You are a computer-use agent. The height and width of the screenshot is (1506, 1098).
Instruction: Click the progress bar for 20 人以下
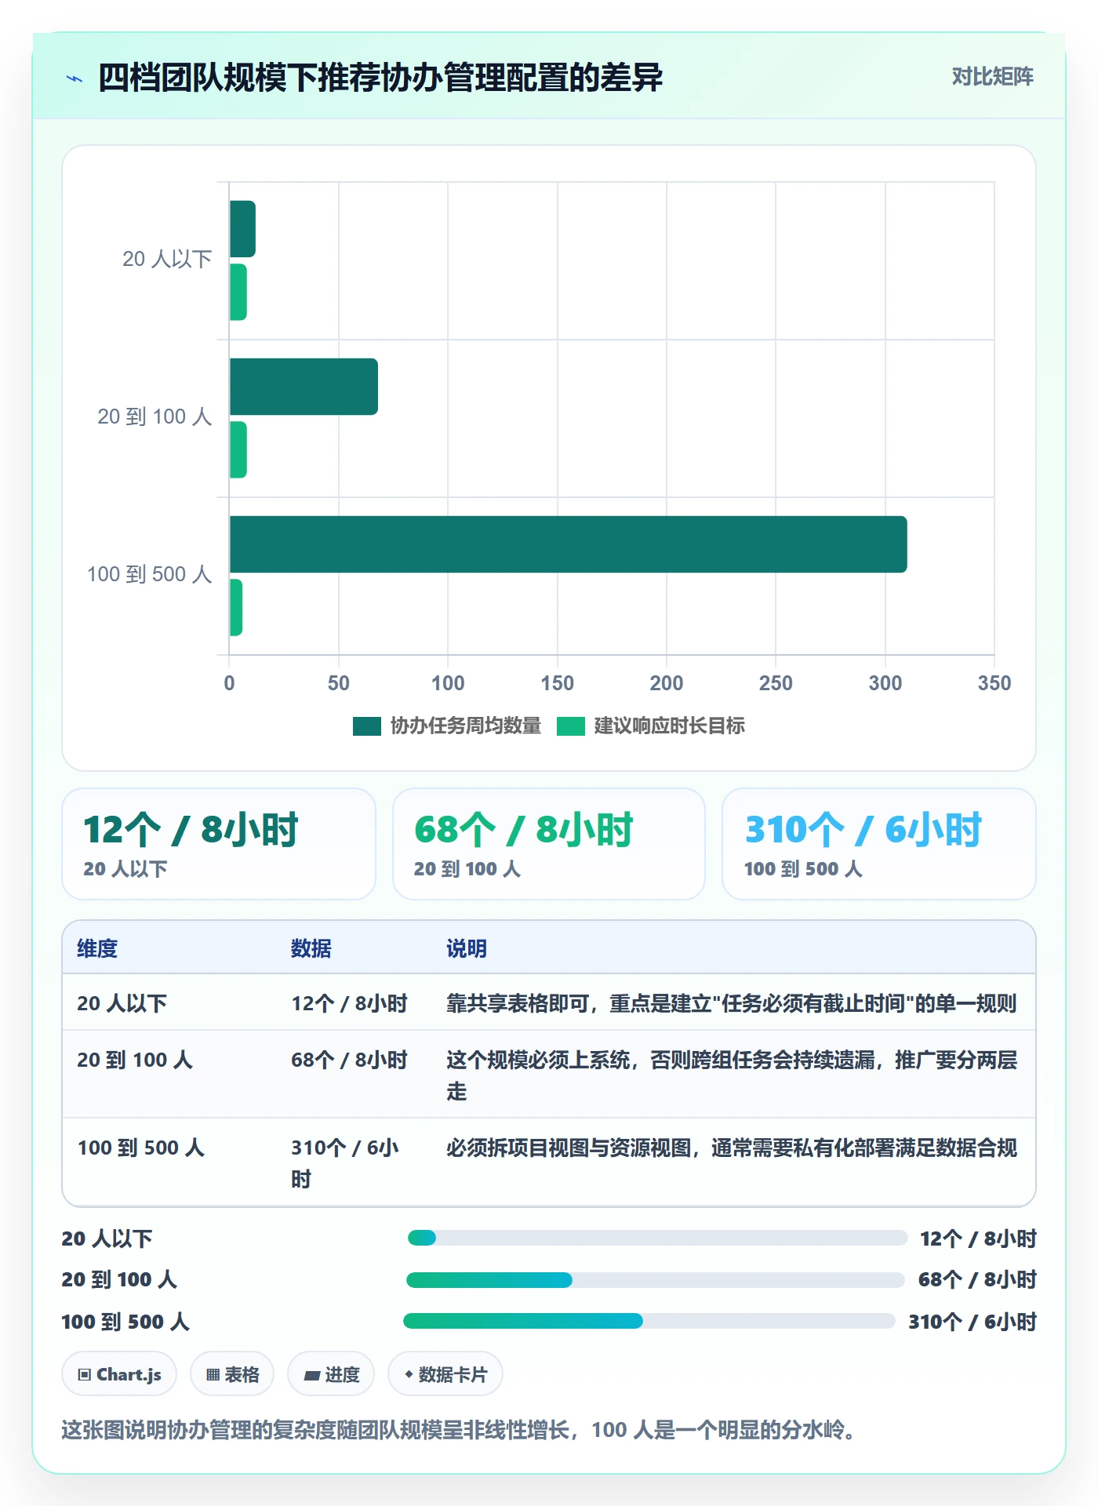click(x=657, y=1238)
